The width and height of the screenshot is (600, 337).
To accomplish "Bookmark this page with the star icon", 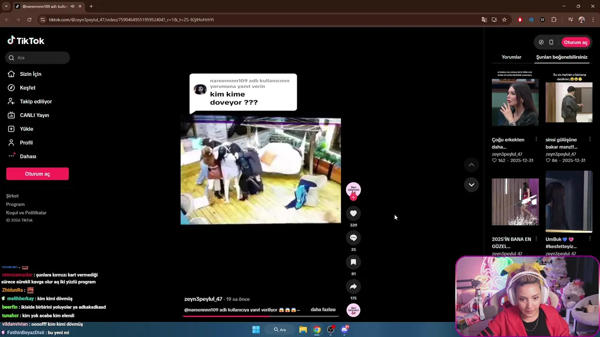I will [504, 20].
